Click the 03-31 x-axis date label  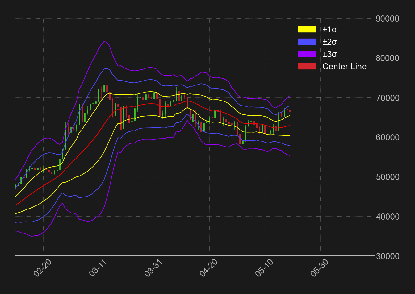(153, 268)
